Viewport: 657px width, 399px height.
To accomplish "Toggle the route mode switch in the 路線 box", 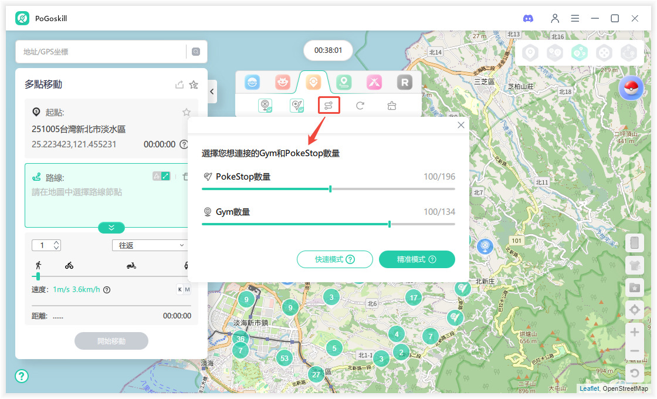I will [x=161, y=176].
